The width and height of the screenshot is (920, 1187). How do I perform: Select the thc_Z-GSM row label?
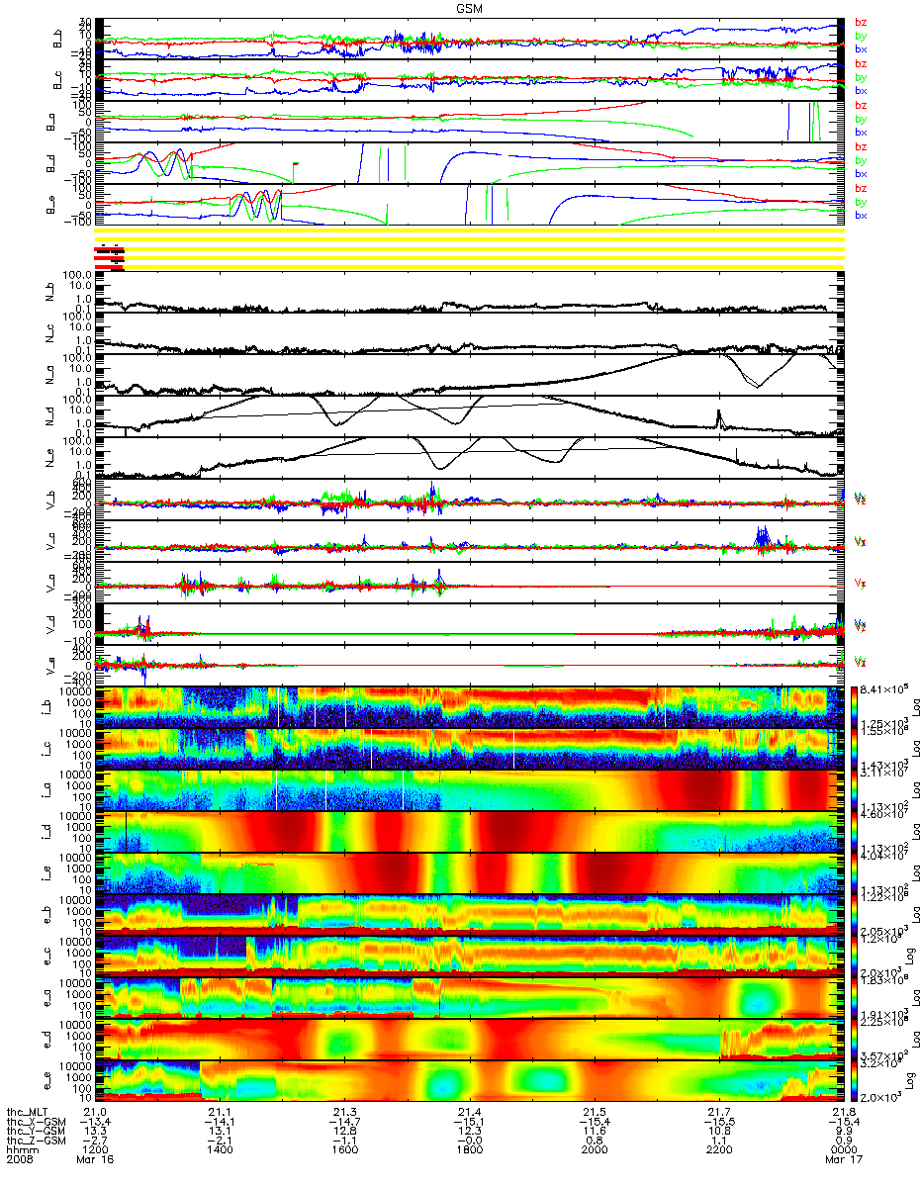click(x=36, y=1142)
